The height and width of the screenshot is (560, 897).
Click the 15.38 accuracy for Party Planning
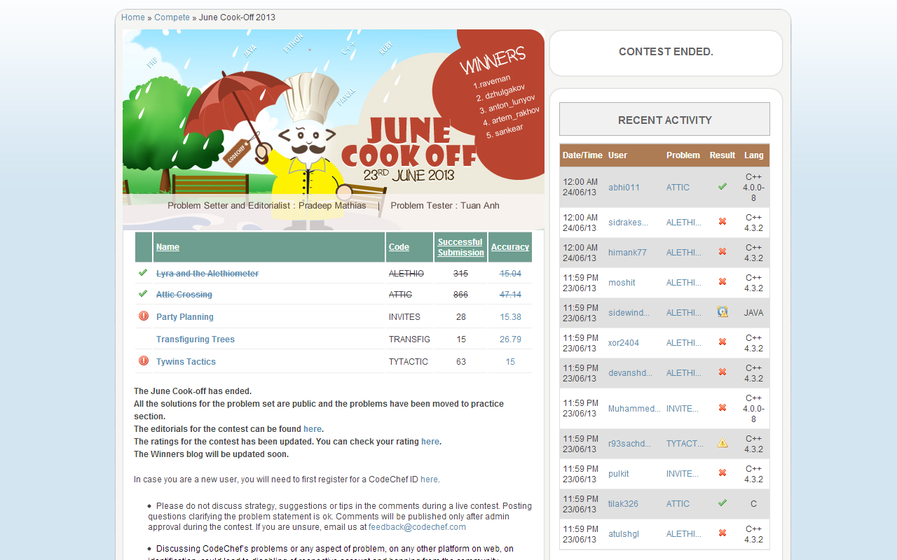pos(510,317)
